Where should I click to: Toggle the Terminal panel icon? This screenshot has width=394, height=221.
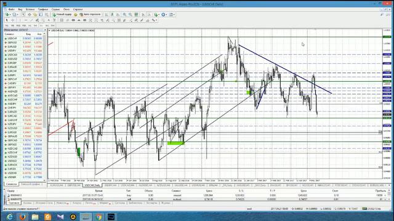point(41,15)
